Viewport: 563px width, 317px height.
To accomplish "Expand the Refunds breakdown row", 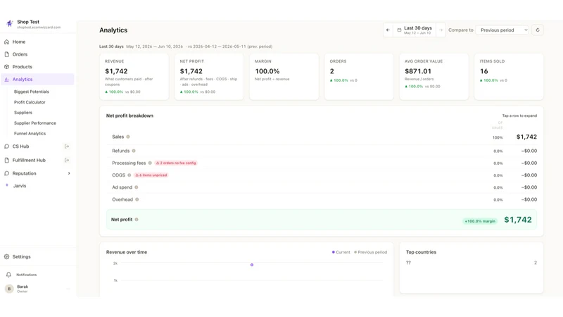I will [322, 151].
